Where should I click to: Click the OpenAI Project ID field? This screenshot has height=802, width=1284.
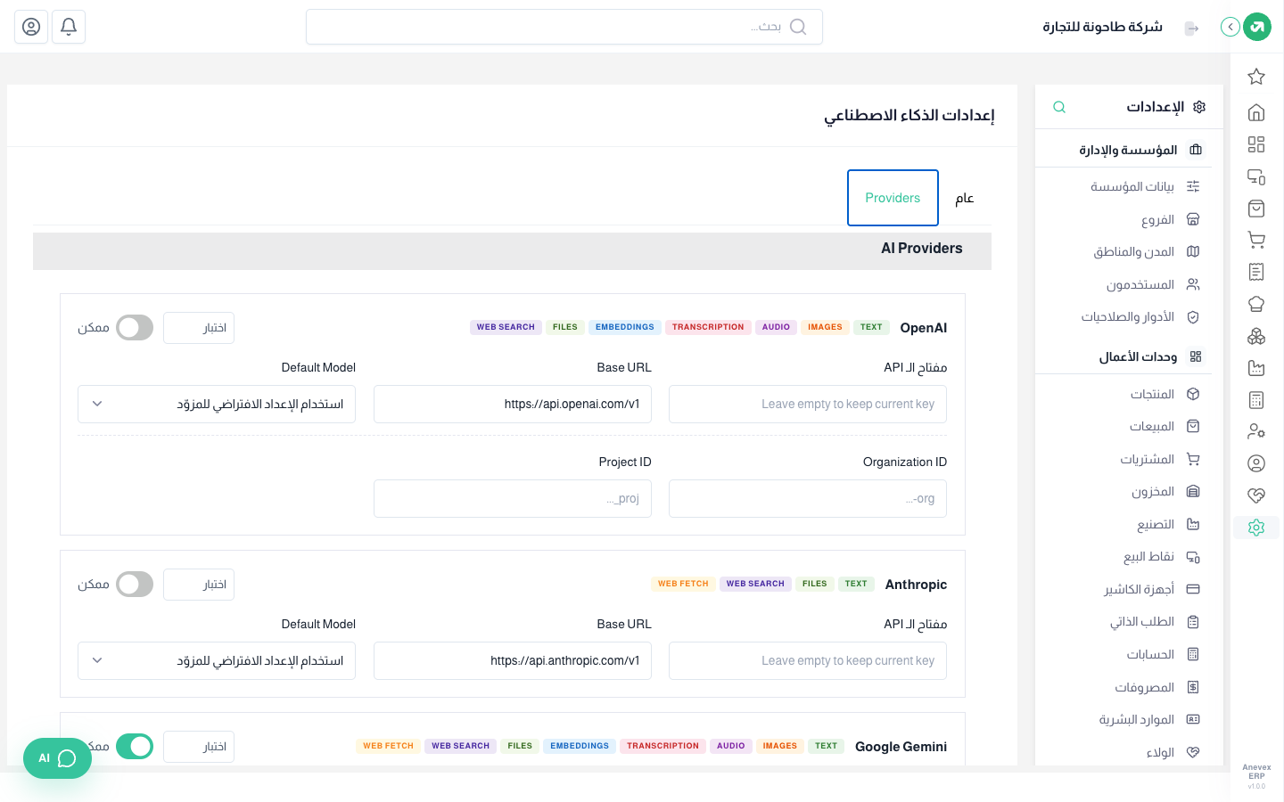point(513,498)
